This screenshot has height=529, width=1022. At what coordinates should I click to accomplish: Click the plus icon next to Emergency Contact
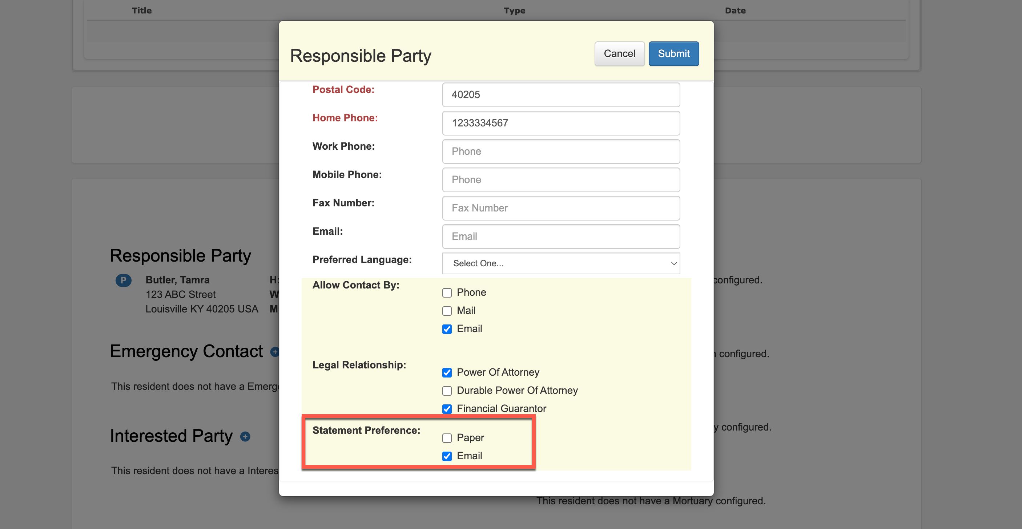point(274,352)
